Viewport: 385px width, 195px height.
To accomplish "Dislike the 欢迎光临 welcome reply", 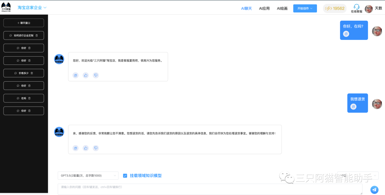I will click(x=96, y=75).
